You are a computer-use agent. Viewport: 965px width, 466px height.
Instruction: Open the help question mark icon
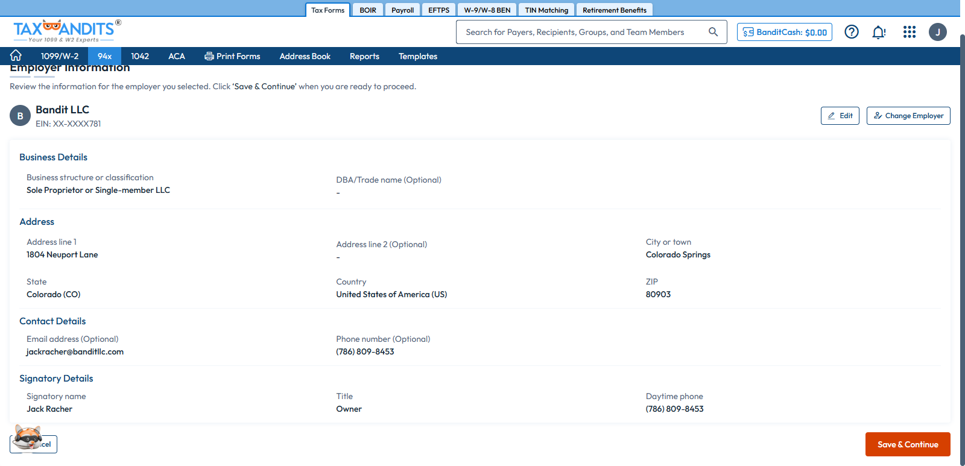tap(851, 32)
